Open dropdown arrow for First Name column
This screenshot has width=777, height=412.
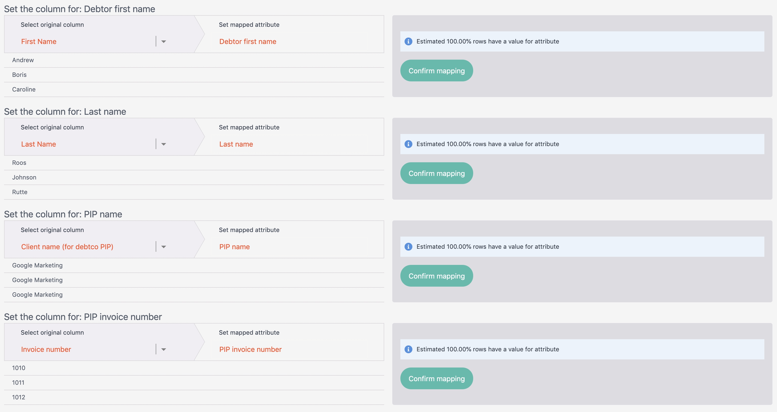(164, 41)
